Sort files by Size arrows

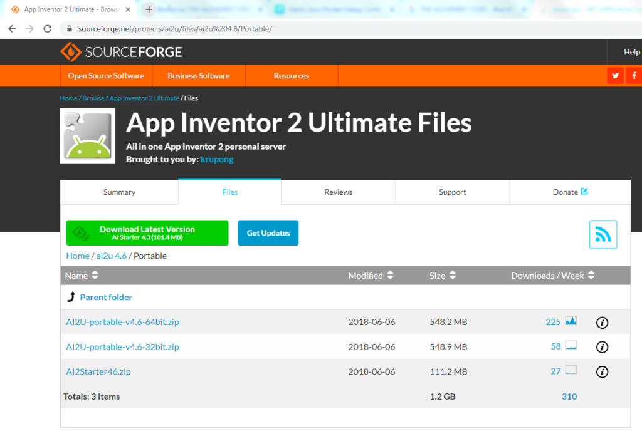click(x=453, y=275)
